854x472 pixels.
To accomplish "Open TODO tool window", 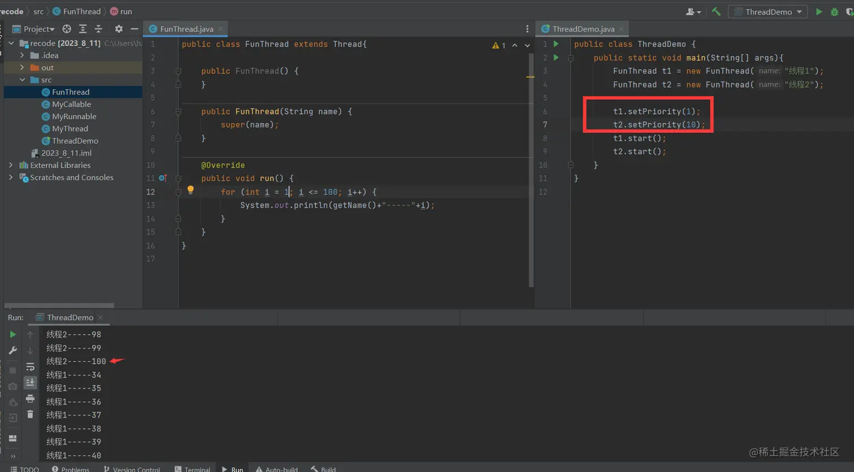I will (25, 469).
